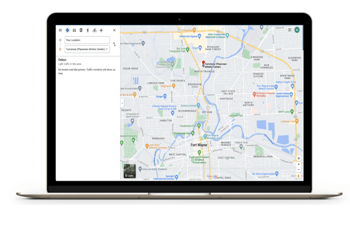
Task: Open Parkview Hospital Randallia marker
Action: pos(254,94)
